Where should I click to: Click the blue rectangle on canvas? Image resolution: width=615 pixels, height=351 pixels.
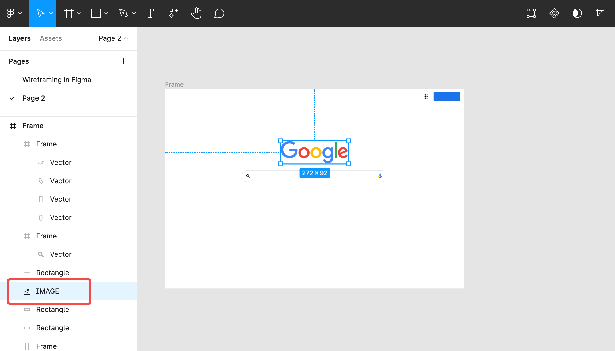point(446,97)
